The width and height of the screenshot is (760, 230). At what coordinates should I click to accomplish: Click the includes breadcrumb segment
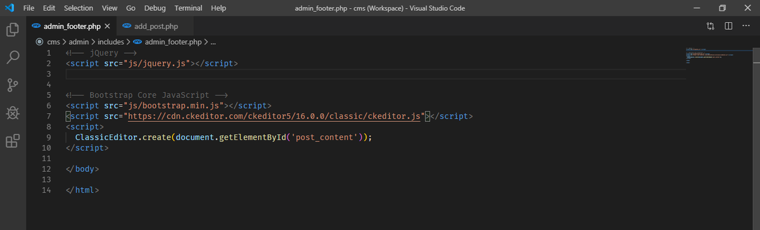(111, 42)
